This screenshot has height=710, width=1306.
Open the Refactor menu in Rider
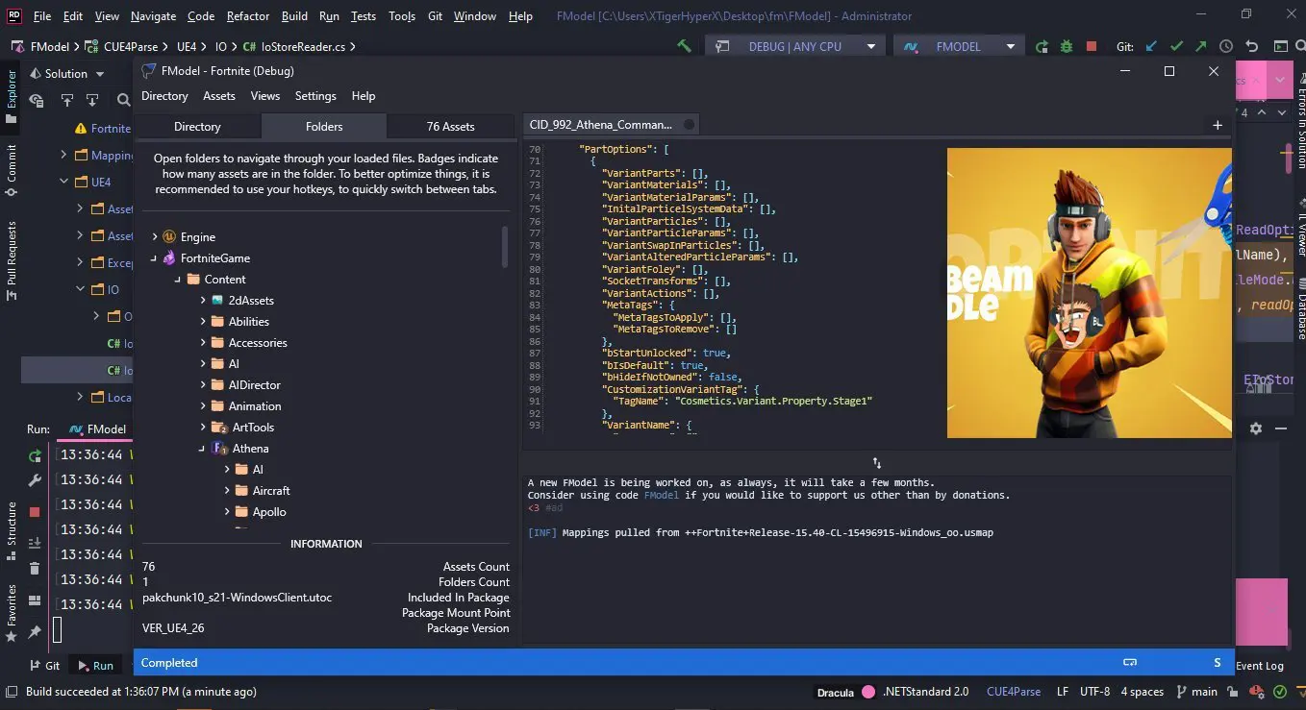pos(248,16)
